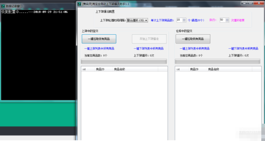Screen dimensions: 265x141
Task: Click 一键拉取所有商品 under 仓库中的宝贝
Action: 193,39
